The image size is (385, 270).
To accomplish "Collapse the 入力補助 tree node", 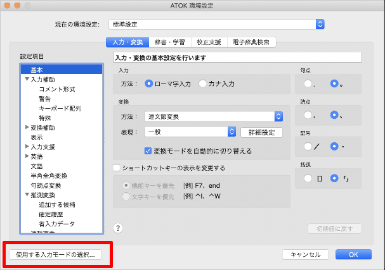I will coord(27,80).
